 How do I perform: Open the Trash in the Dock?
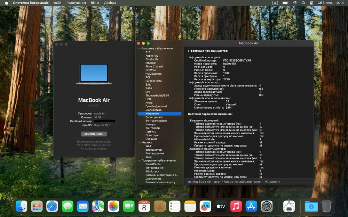[326, 206]
